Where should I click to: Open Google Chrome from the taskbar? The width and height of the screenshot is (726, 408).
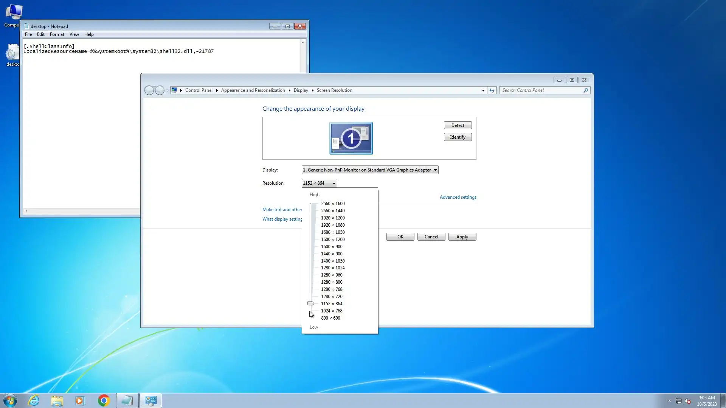click(x=104, y=400)
